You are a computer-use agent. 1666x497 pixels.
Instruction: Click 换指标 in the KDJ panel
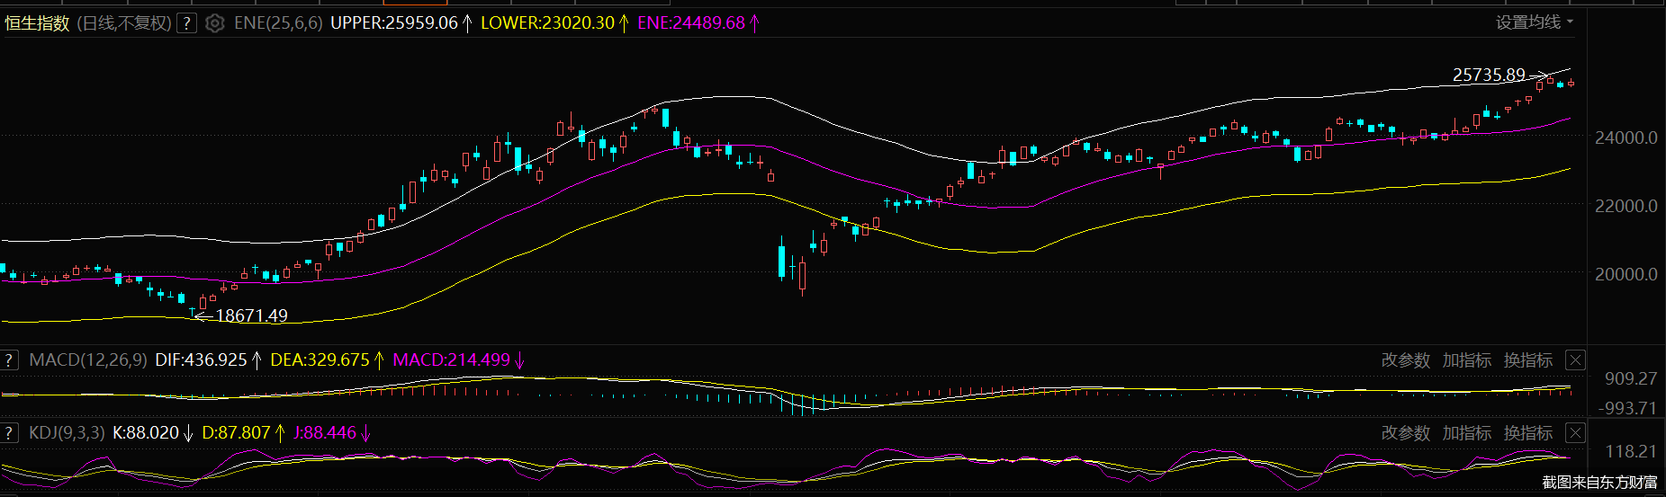click(x=1527, y=433)
